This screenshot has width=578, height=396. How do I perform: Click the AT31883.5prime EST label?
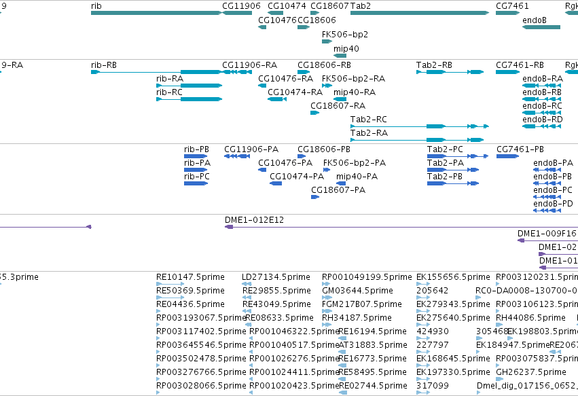[373, 345]
